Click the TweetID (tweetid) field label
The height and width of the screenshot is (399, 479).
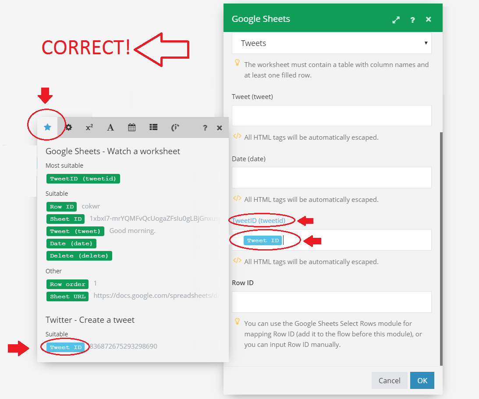pos(259,220)
